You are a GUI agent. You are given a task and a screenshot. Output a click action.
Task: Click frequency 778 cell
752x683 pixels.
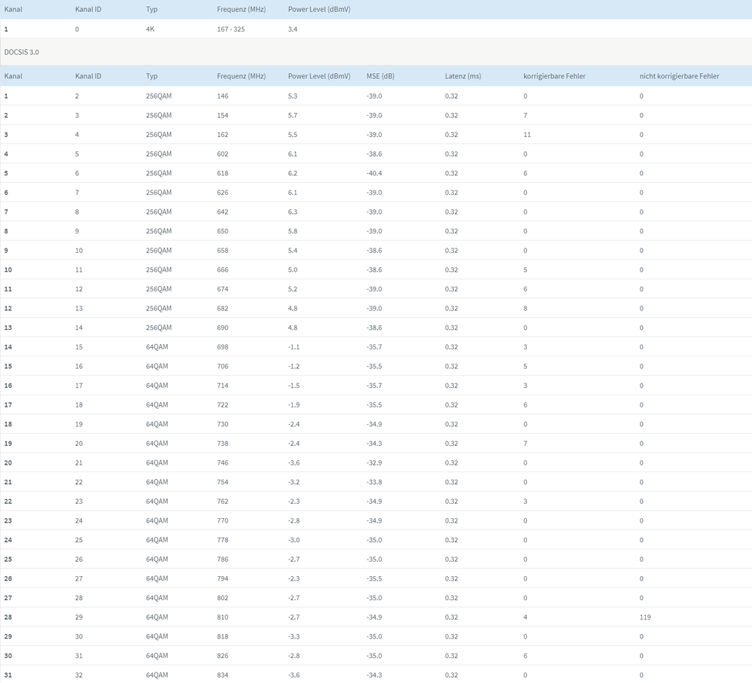(x=223, y=540)
